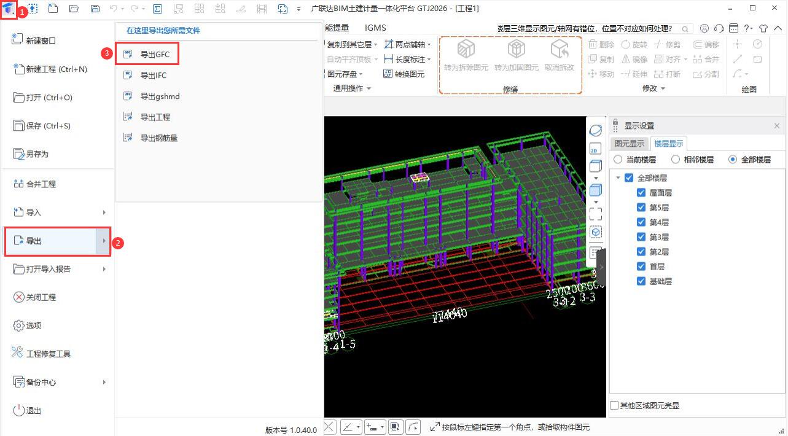Click the GTJ application menu logo
The height and width of the screenshot is (436, 788).
(9, 9)
